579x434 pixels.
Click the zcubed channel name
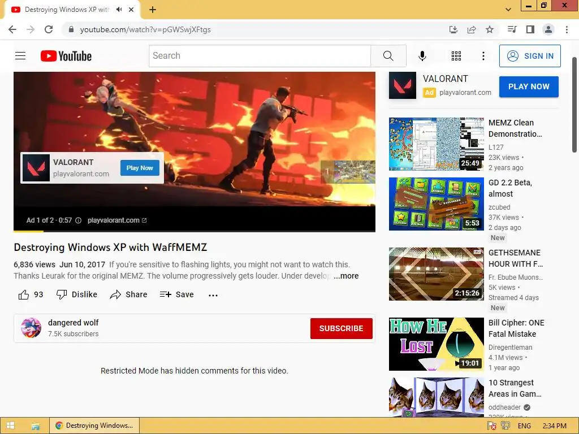499,207
